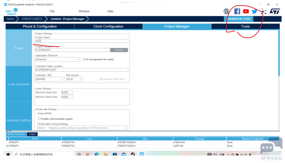Switch to the Tools tab
Viewport: 285px width, 163px height.
pyautogui.click(x=245, y=26)
